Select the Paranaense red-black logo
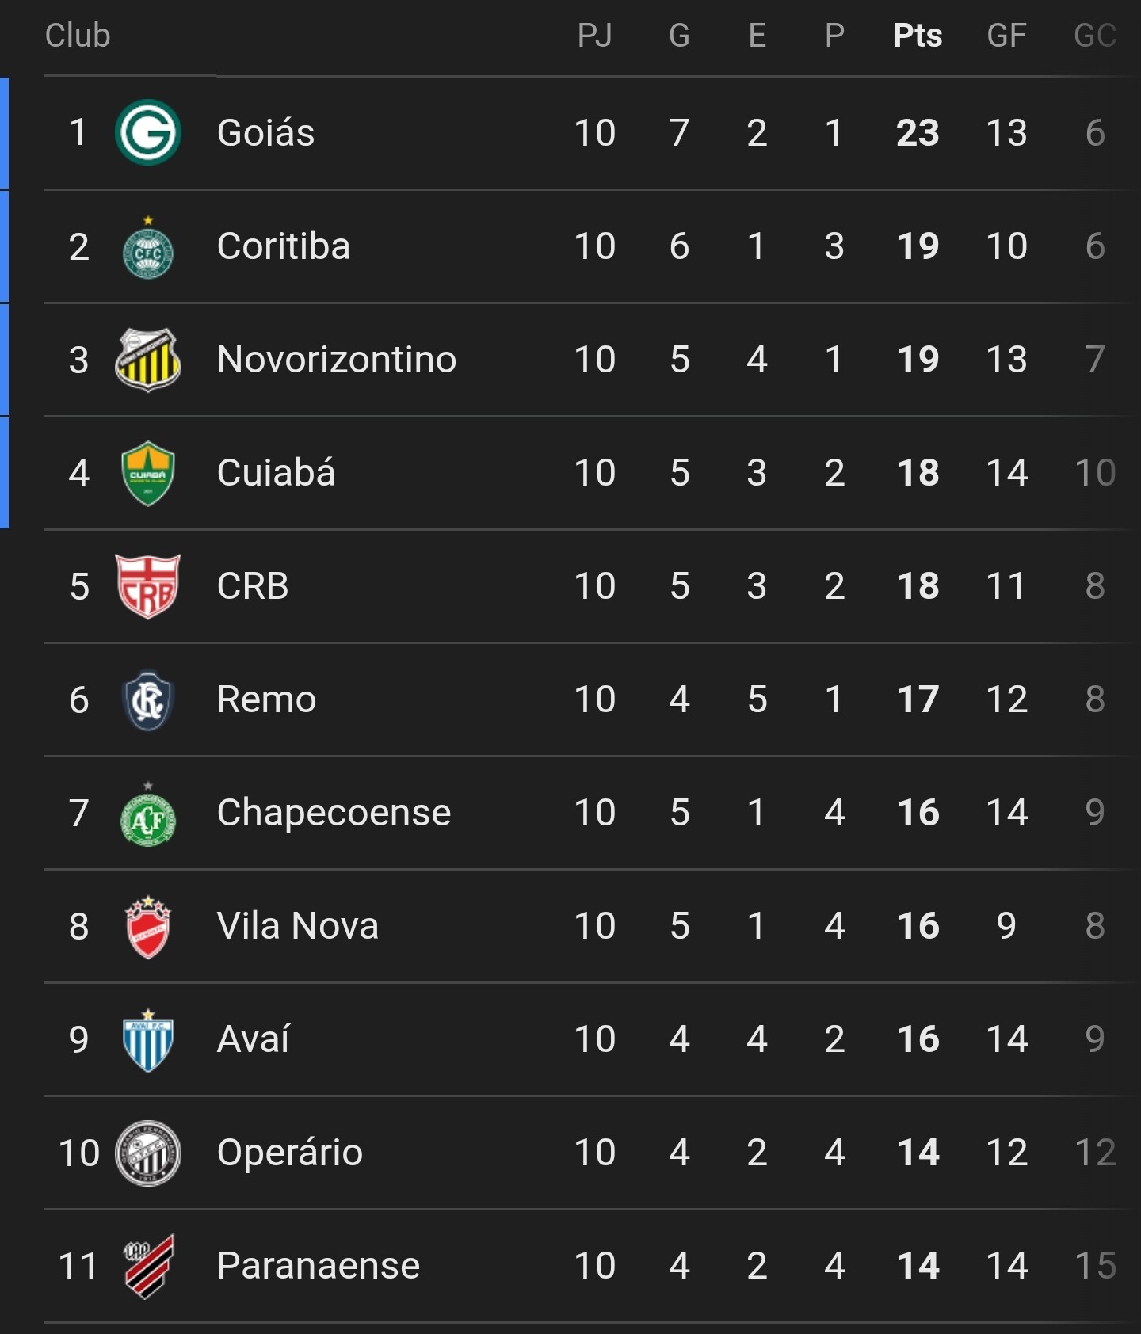This screenshot has width=1141, height=1334. click(148, 1266)
